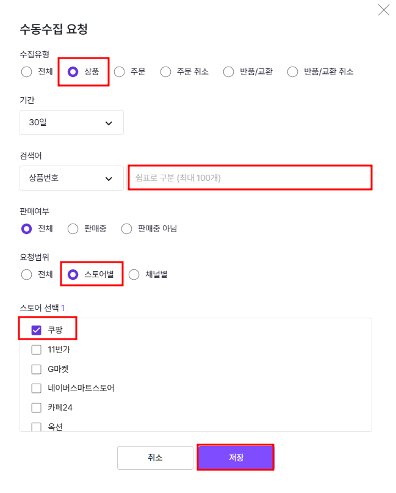
Task: Focus the 쉼표로 구분 search input field
Action: (x=250, y=178)
